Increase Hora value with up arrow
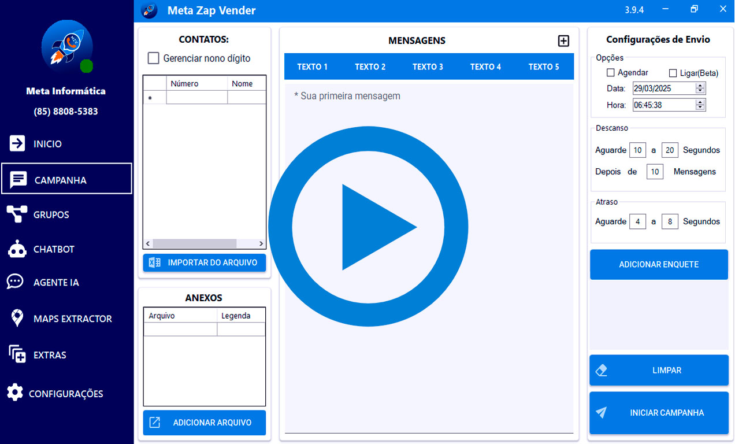735x444 pixels. click(700, 102)
